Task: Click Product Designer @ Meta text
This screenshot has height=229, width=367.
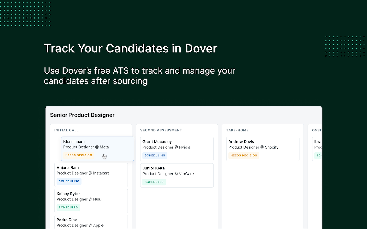Action: [x=86, y=147]
